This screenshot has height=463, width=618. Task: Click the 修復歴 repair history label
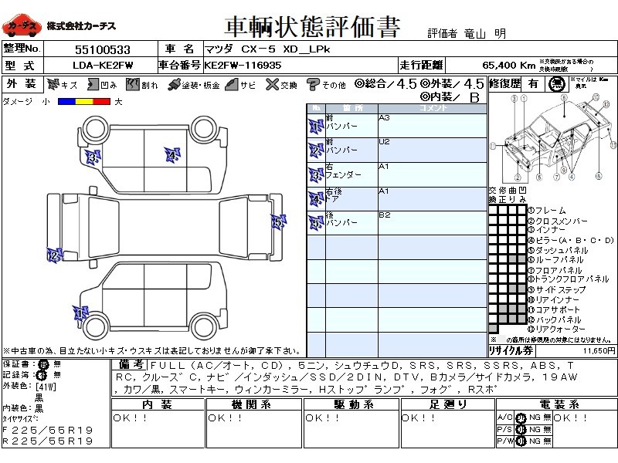(x=505, y=83)
